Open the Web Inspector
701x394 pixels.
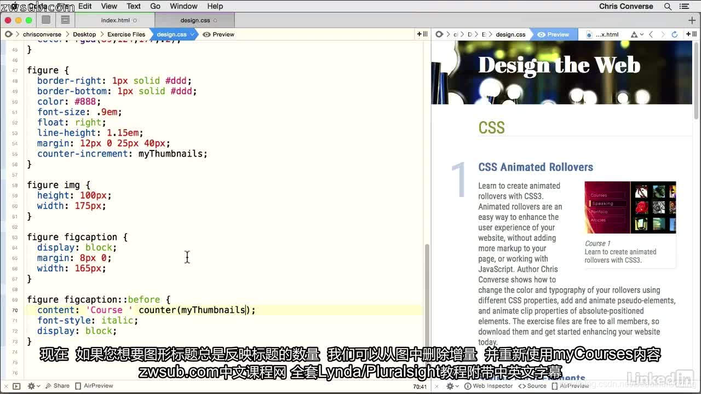[489, 386]
